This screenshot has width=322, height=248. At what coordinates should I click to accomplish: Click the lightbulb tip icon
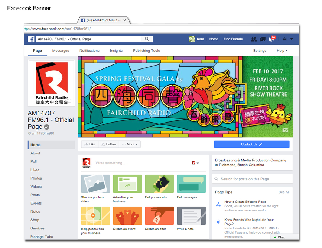(x=218, y=222)
